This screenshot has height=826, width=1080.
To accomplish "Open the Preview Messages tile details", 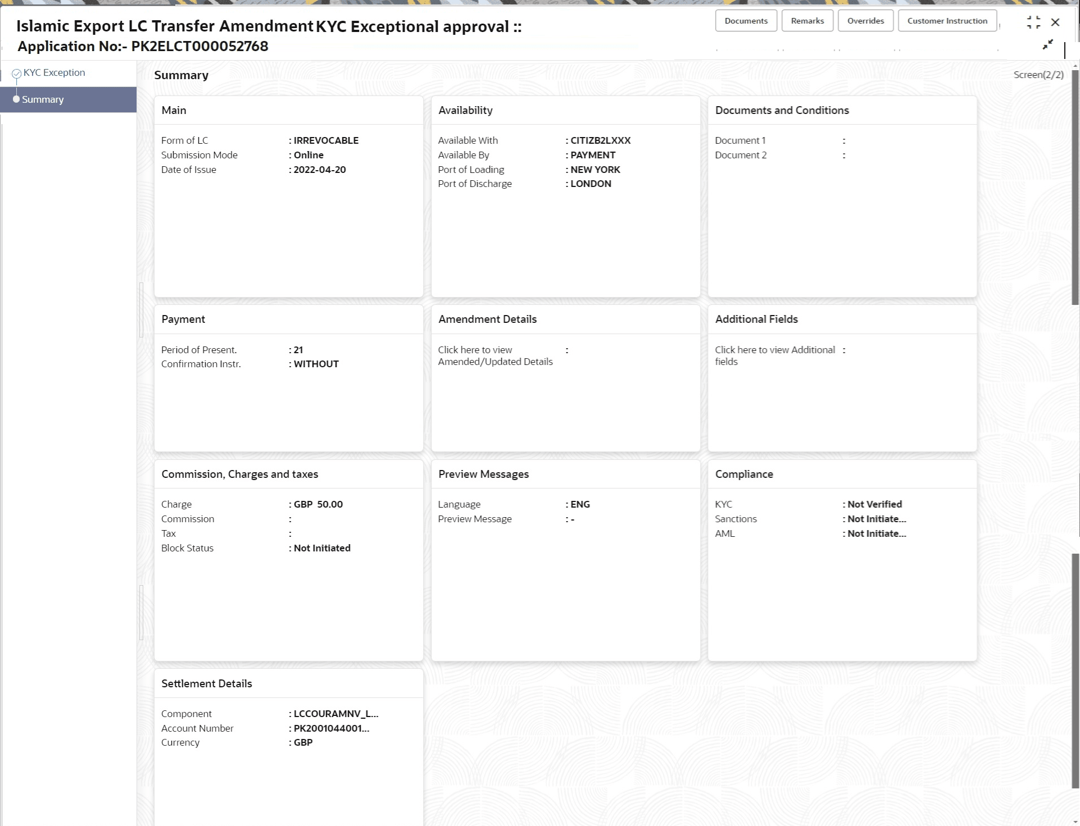I will [x=565, y=474].
